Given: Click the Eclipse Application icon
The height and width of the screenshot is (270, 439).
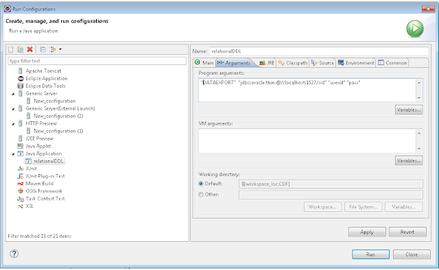Looking at the screenshot, I should tap(21, 78).
